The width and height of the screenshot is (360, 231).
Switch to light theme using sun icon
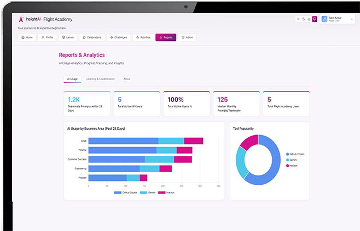pyautogui.click(x=298, y=19)
